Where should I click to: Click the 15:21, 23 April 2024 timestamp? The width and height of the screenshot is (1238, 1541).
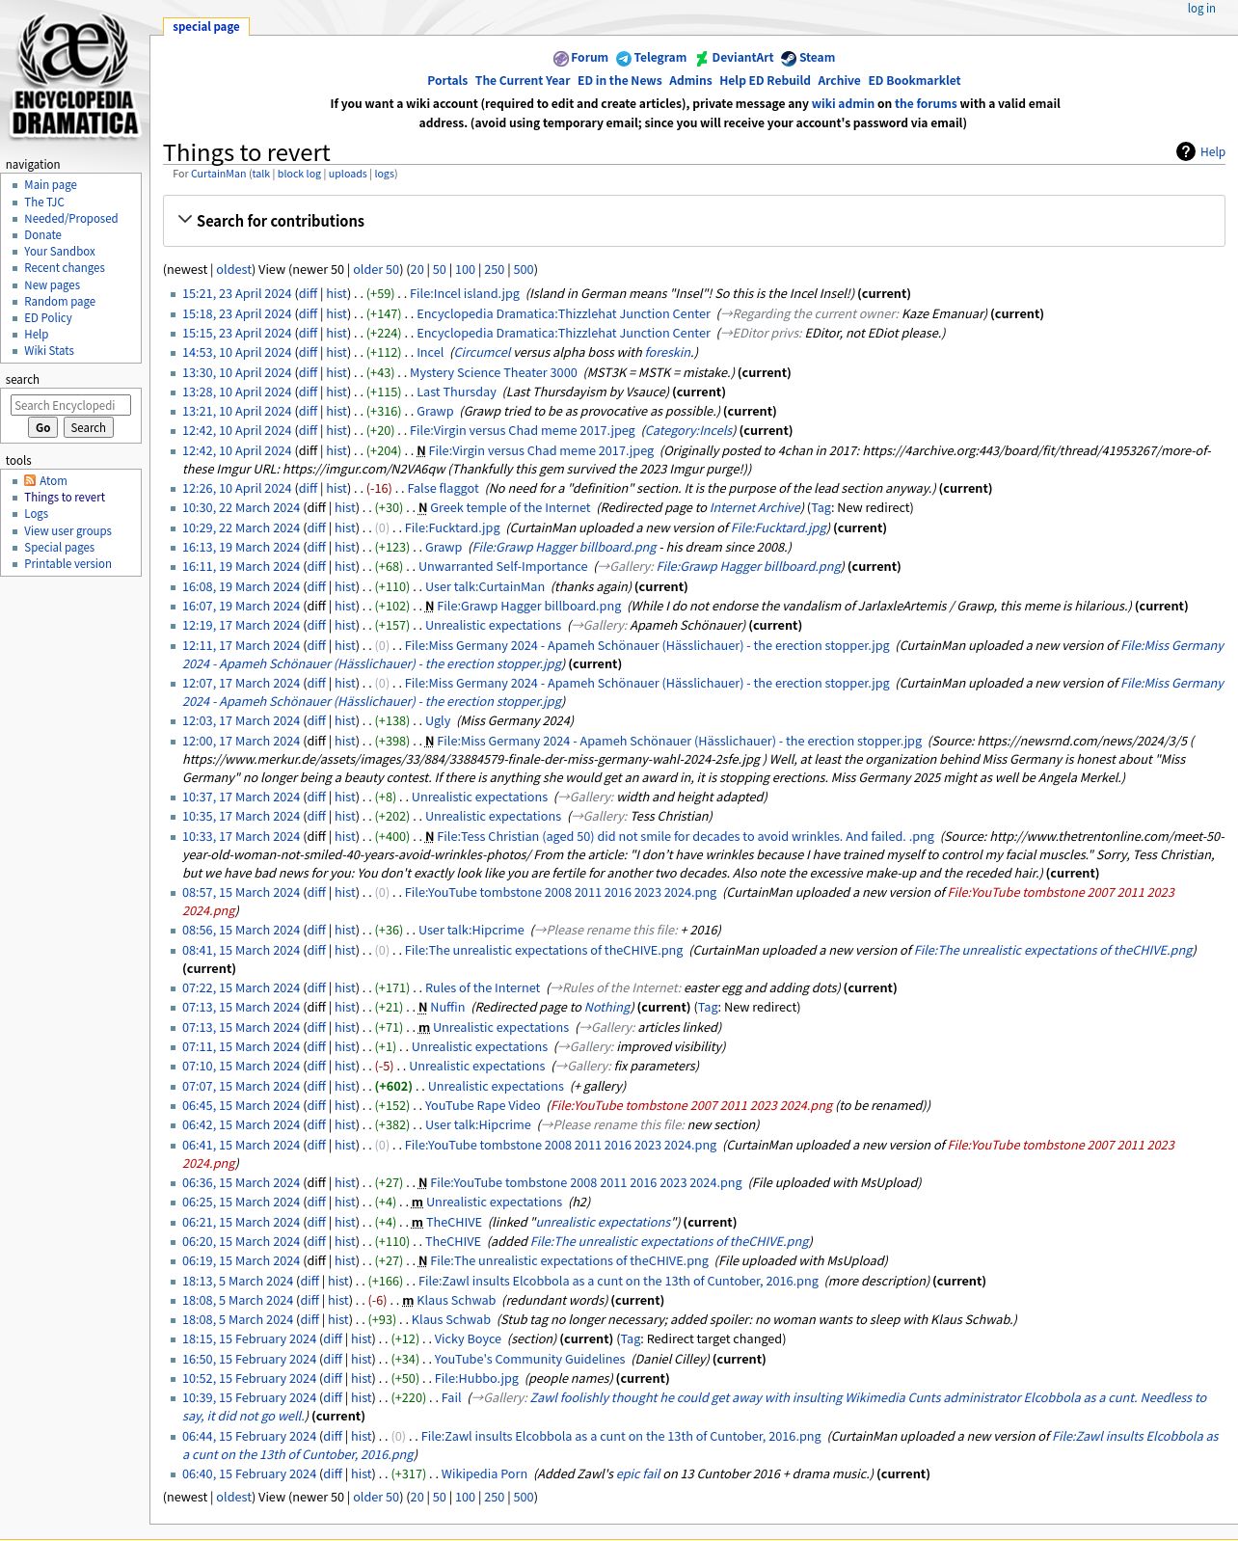click(236, 294)
